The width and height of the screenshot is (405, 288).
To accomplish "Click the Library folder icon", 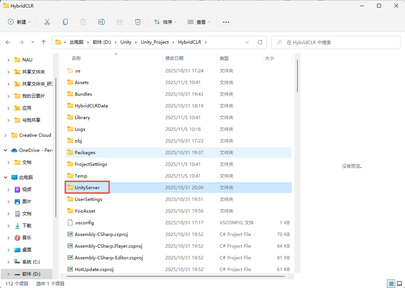I will (x=70, y=117).
